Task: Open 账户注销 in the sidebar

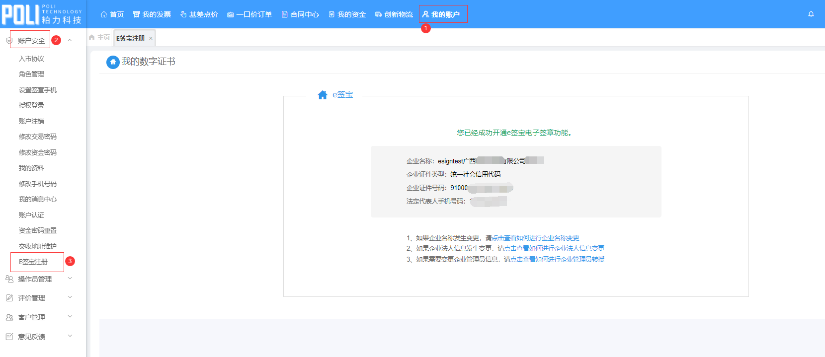Action: [31, 121]
